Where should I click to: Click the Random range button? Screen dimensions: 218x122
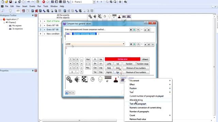pos(142,64)
